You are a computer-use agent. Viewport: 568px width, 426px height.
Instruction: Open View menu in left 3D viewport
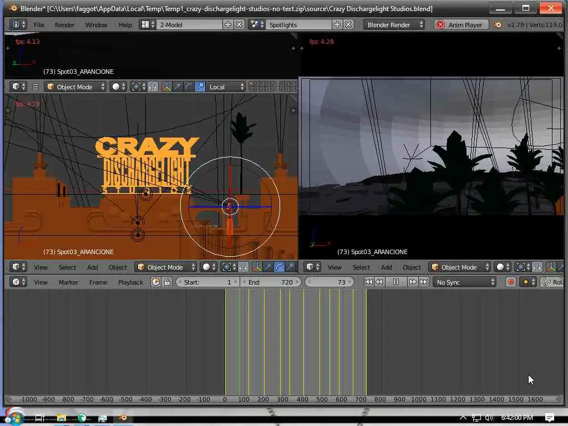click(40, 267)
